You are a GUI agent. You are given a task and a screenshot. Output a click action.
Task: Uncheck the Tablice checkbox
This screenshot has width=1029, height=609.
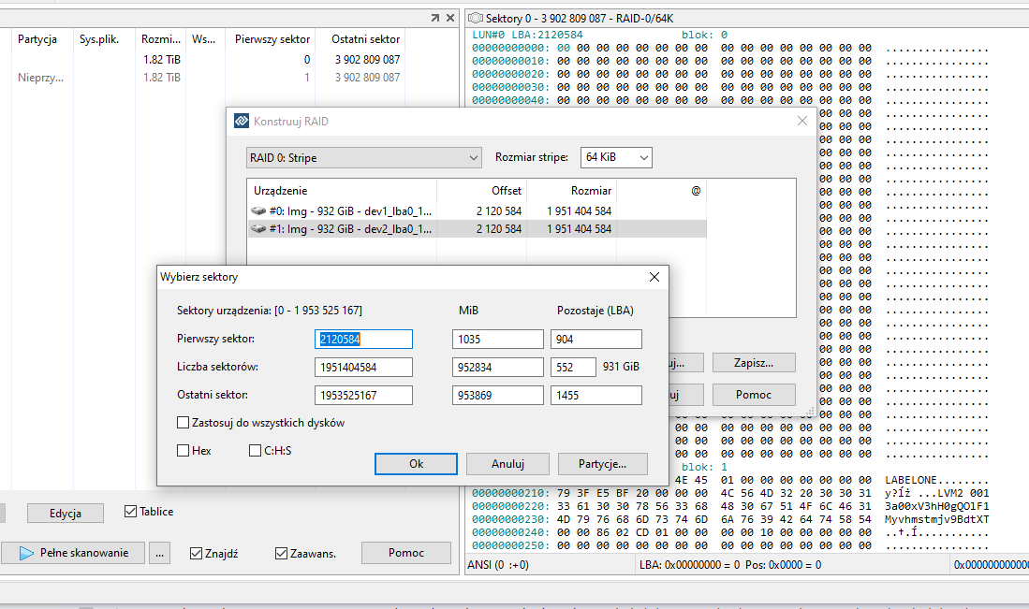click(130, 512)
